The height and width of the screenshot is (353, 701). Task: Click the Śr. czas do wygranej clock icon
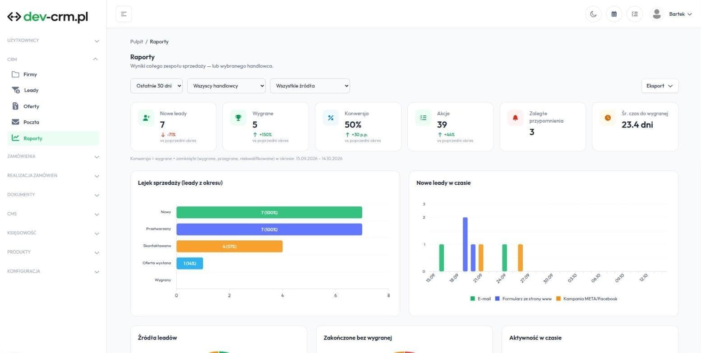[x=608, y=118]
